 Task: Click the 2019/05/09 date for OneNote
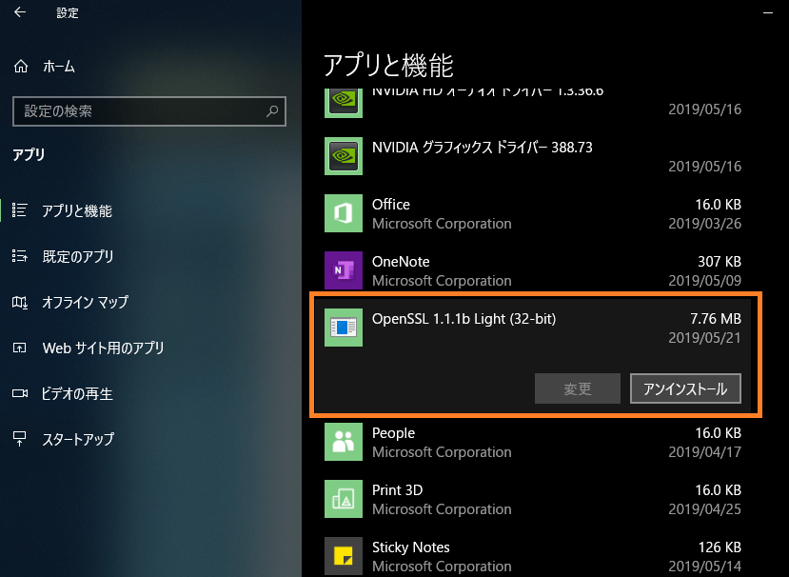click(704, 281)
